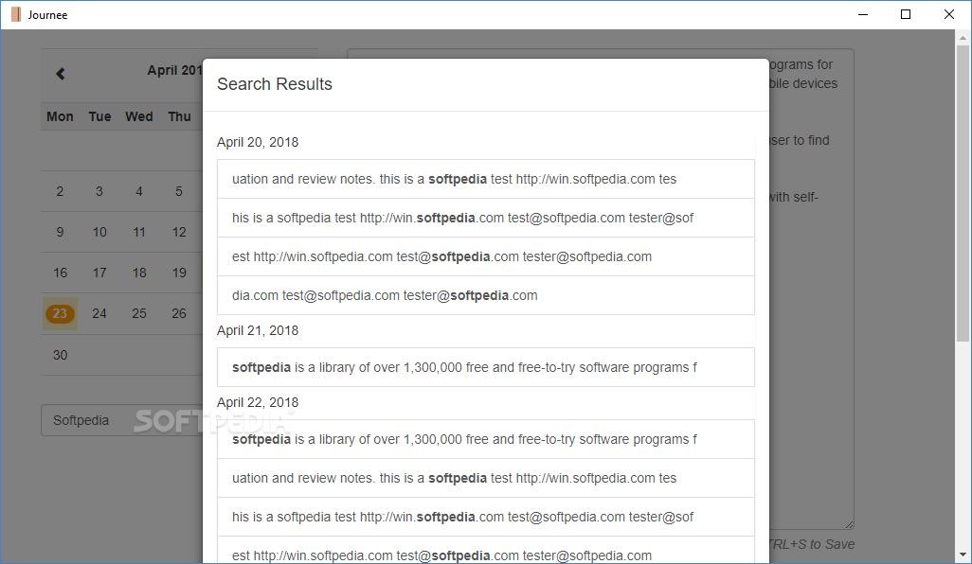This screenshot has height=564, width=972.
Task: Select day 2 in the calendar
Action: [60, 191]
